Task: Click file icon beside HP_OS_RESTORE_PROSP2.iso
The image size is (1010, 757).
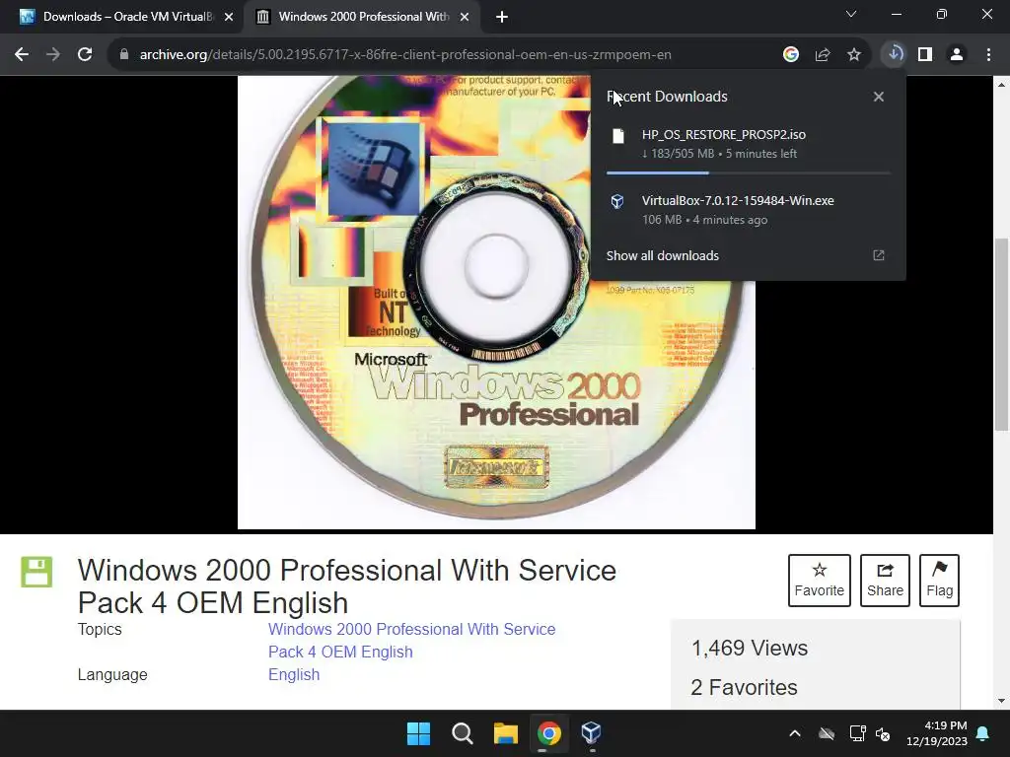Action: [x=618, y=136]
